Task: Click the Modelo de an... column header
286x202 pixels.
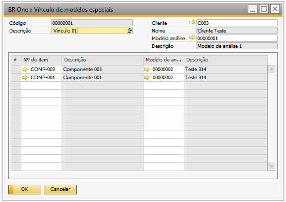Action: tap(164, 60)
